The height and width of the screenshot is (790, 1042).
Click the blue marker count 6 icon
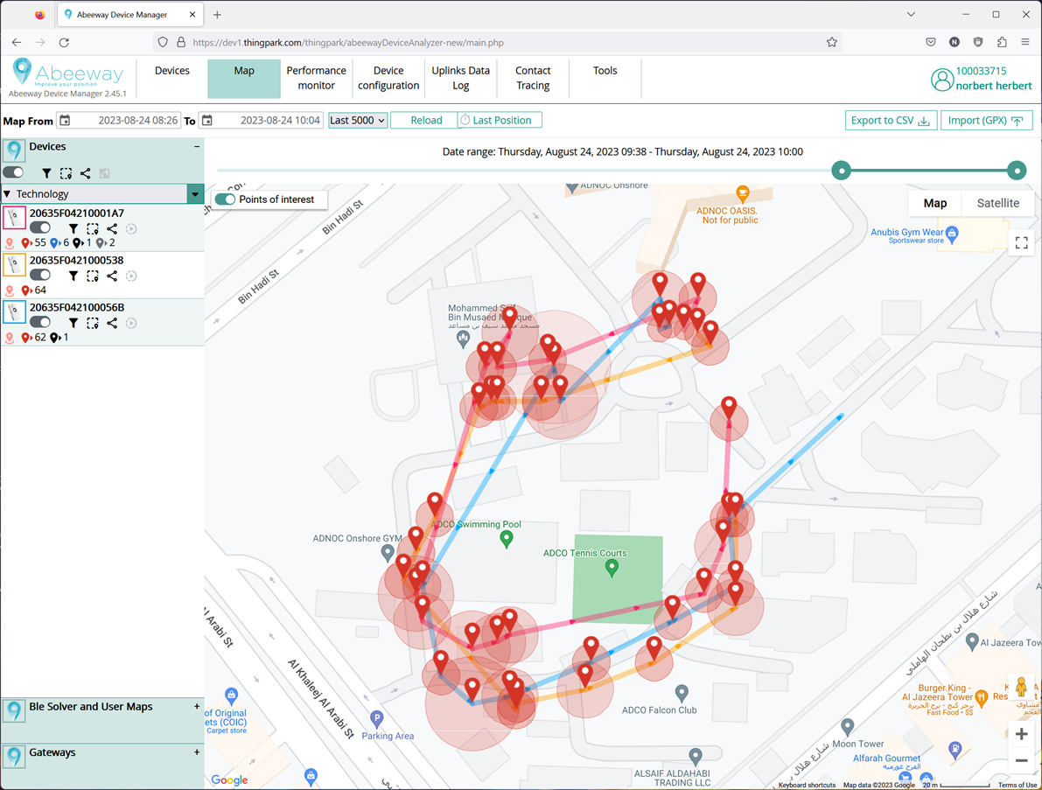point(56,243)
